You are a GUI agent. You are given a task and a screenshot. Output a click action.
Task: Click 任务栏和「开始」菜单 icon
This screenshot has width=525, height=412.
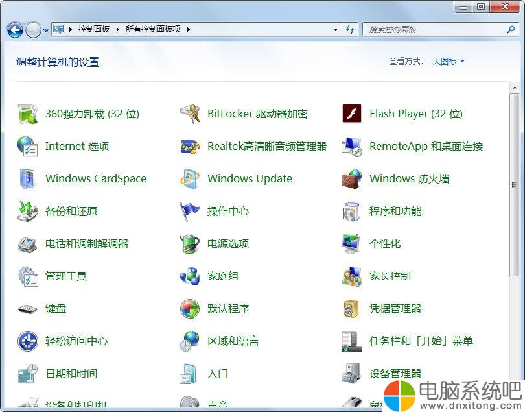pyautogui.click(x=352, y=341)
